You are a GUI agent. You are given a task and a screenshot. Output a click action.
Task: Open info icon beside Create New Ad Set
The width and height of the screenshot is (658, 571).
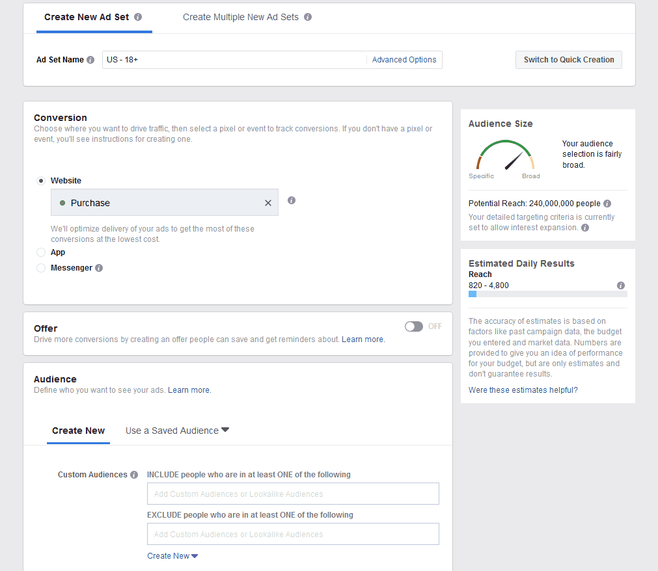click(x=137, y=17)
